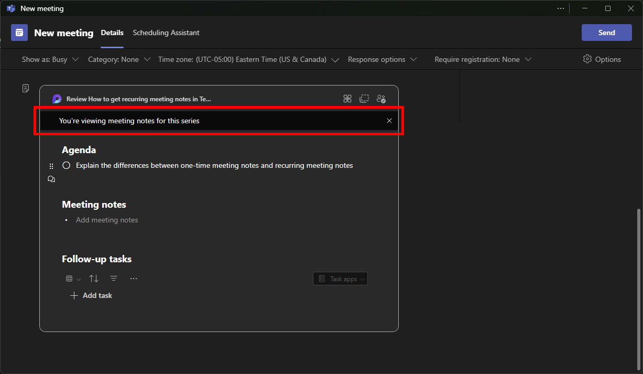Open the Time zone Eastern Time dropdown
The image size is (643, 374).
(x=249, y=59)
